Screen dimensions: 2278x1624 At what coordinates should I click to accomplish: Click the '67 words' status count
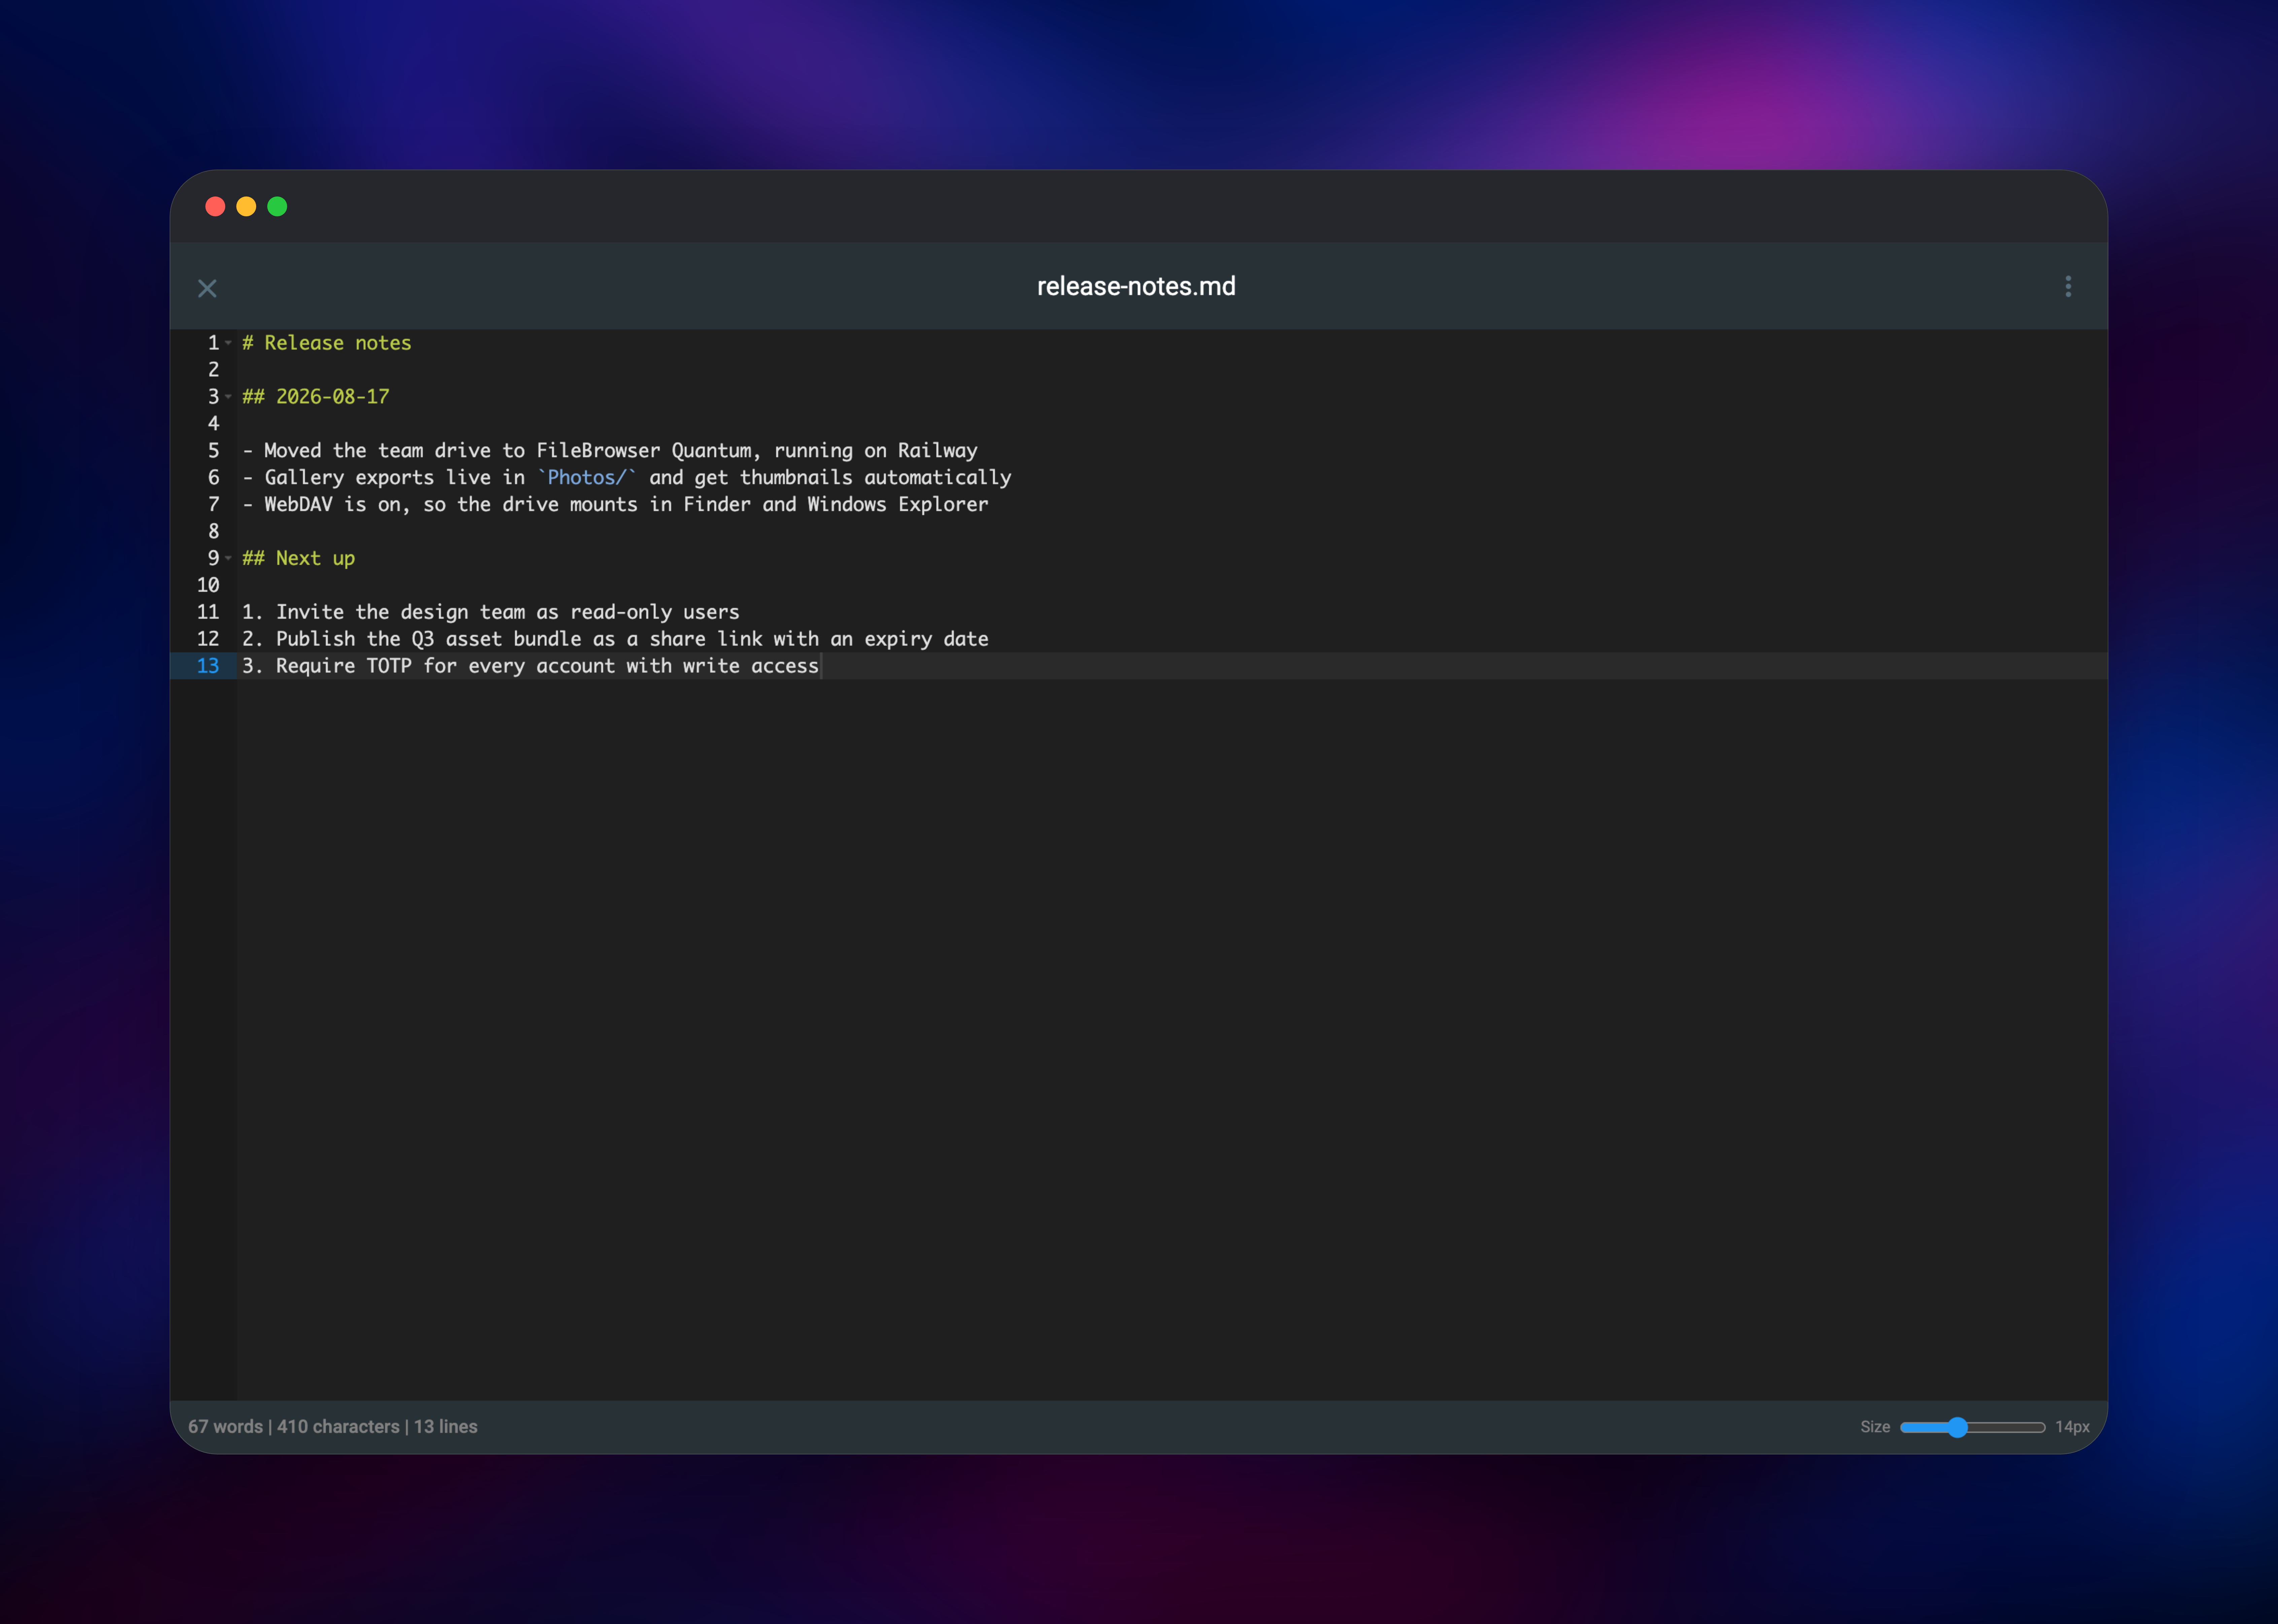225,1427
